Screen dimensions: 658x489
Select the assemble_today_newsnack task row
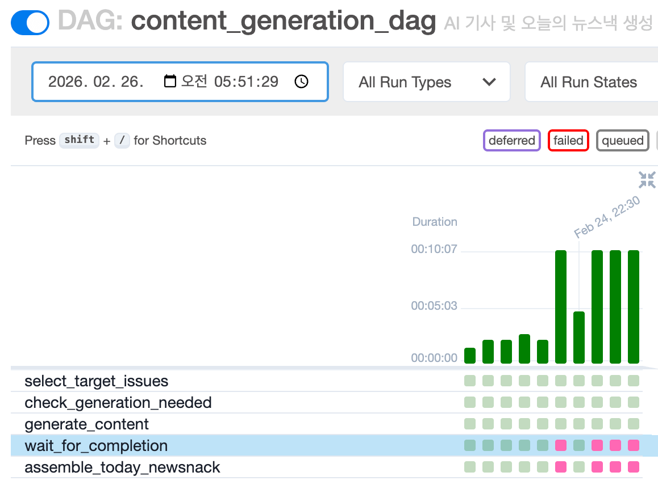pos(122,467)
